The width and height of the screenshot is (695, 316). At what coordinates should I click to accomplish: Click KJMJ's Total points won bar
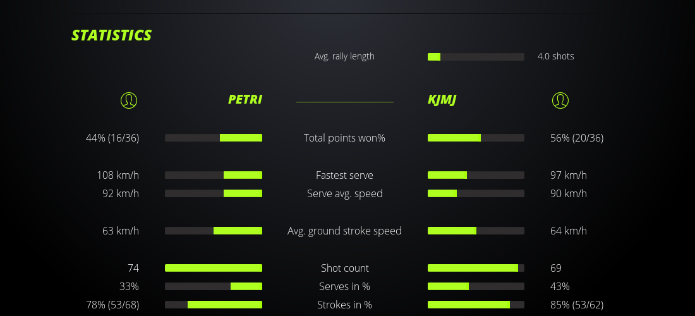(x=476, y=138)
